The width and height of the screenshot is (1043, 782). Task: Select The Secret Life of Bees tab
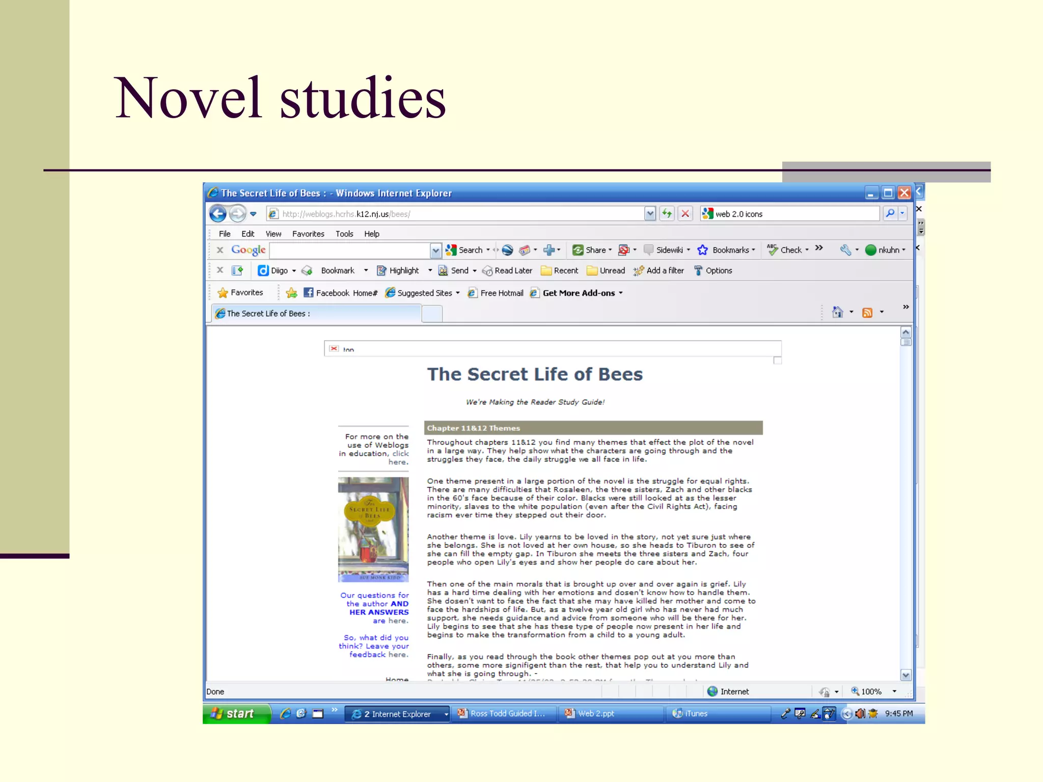pos(316,313)
